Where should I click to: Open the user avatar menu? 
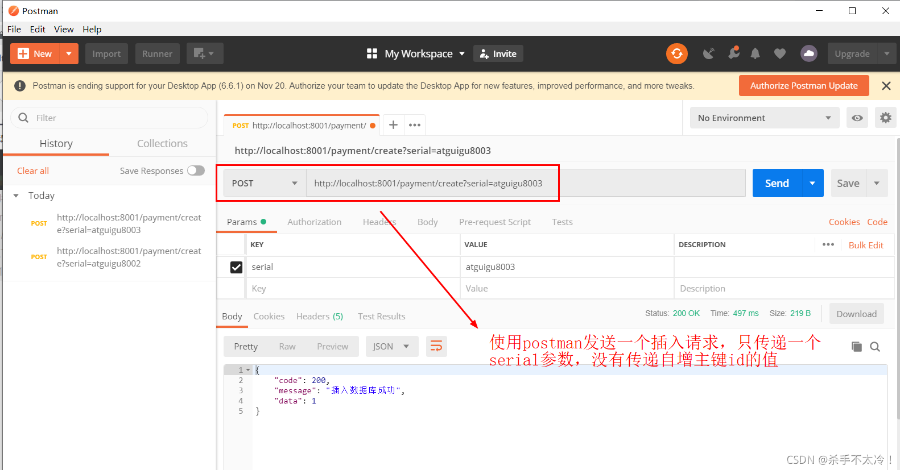808,53
